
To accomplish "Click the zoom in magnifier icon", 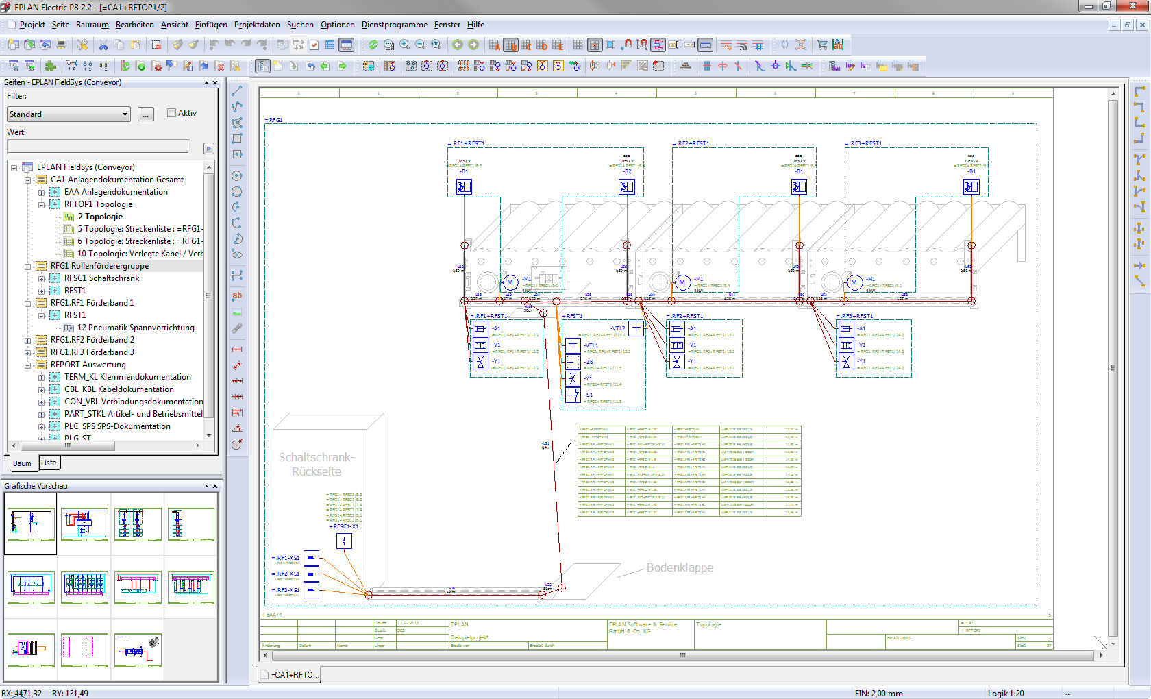I will coord(405,45).
